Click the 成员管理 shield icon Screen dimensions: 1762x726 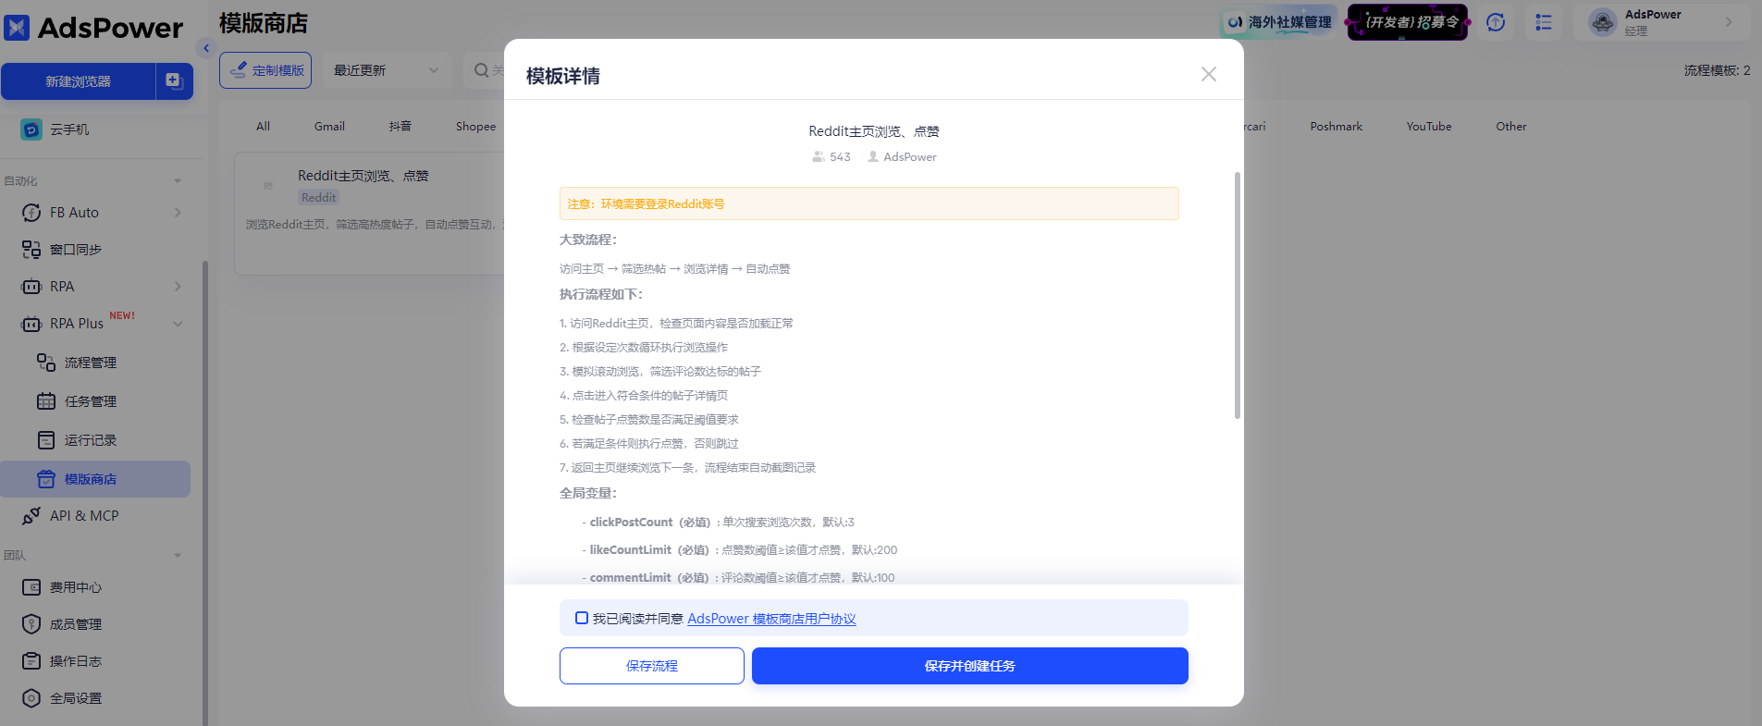coord(31,624)
